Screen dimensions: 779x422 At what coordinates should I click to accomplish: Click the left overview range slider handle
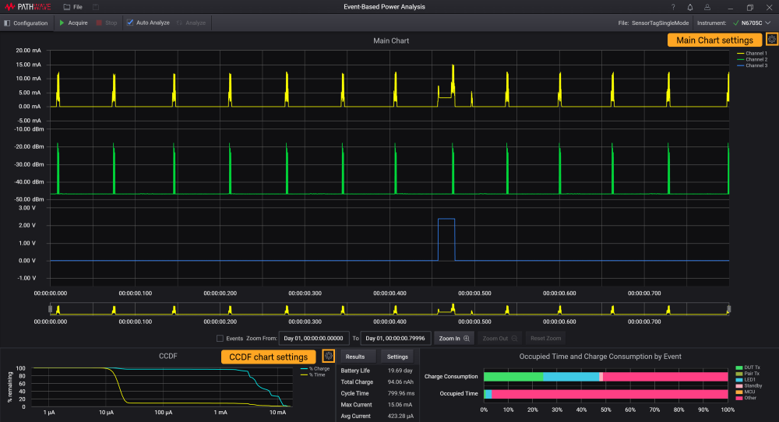point(51,309)
